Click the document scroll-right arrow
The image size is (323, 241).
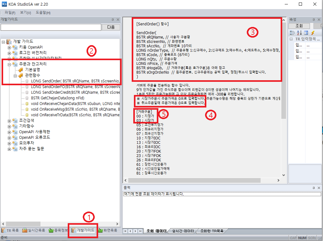point(278,180)
